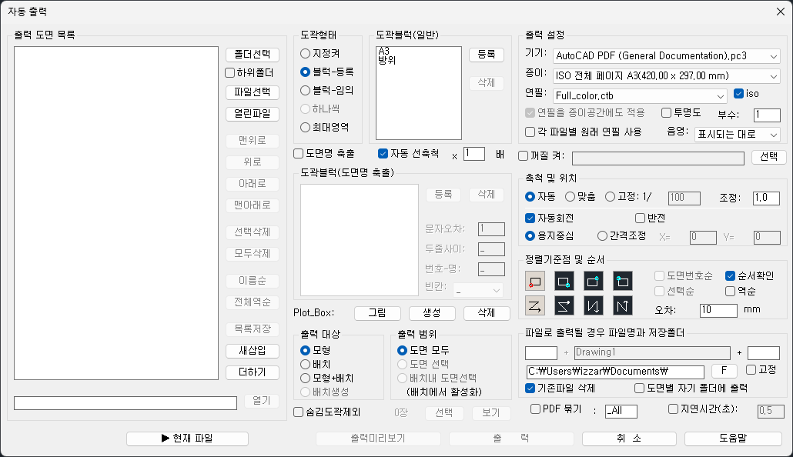Click the Plot_Box 생성 button
The width and height of the screenshot is (793, 457).
pyautogui.click(x=432, y=313)
